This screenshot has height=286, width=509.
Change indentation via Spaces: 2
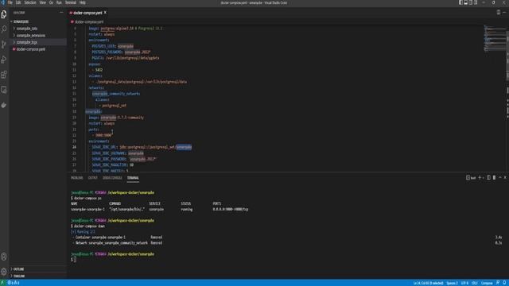452,283
